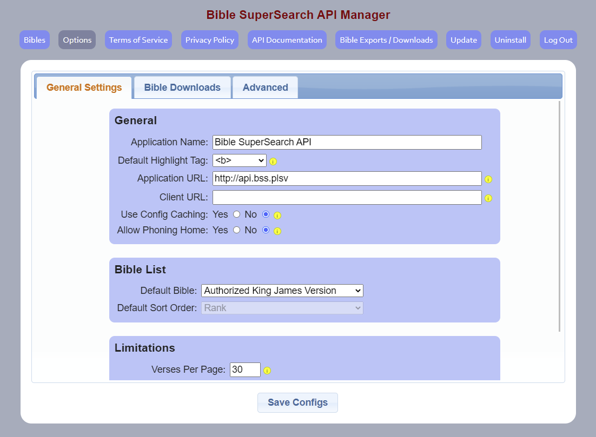Focus the Application URL field

347,178
